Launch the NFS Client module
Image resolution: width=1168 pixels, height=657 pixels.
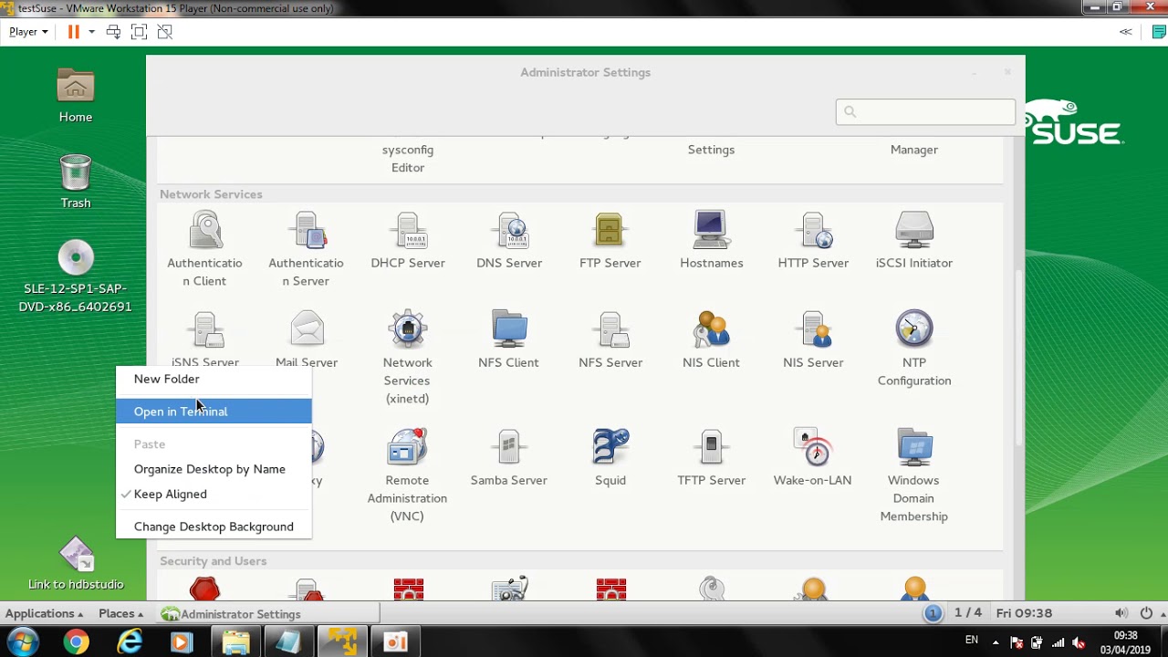coord(508,339)
